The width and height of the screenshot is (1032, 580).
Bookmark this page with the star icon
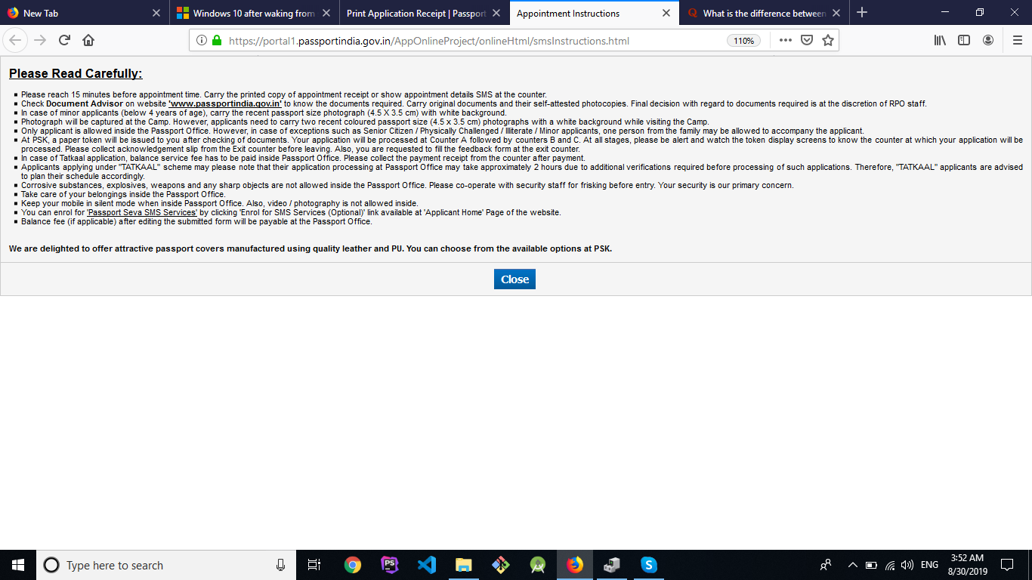point(828,41)
